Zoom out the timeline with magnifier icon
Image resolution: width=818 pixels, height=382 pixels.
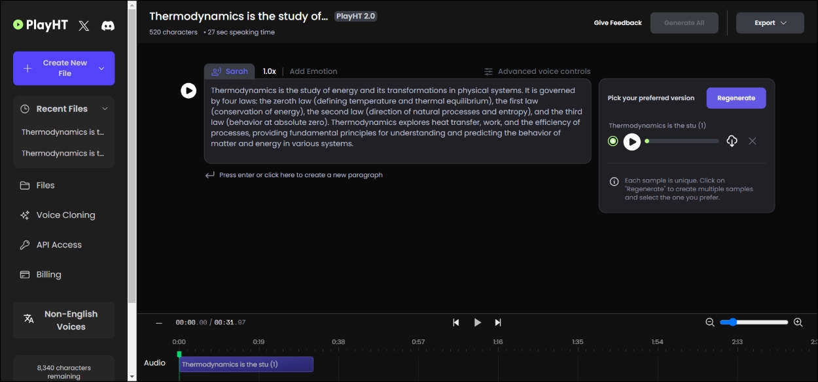tap(710, 322)
